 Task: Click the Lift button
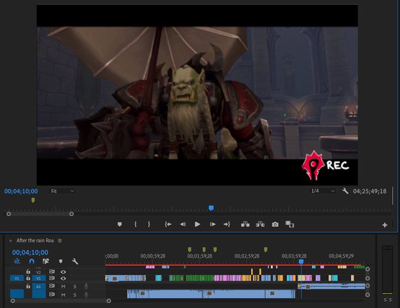coord(245,225)
